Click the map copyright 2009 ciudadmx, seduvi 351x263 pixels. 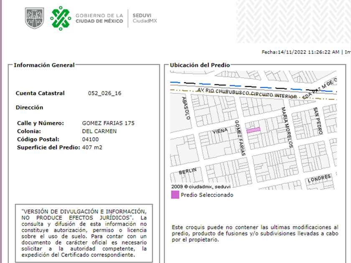[201, 187]
